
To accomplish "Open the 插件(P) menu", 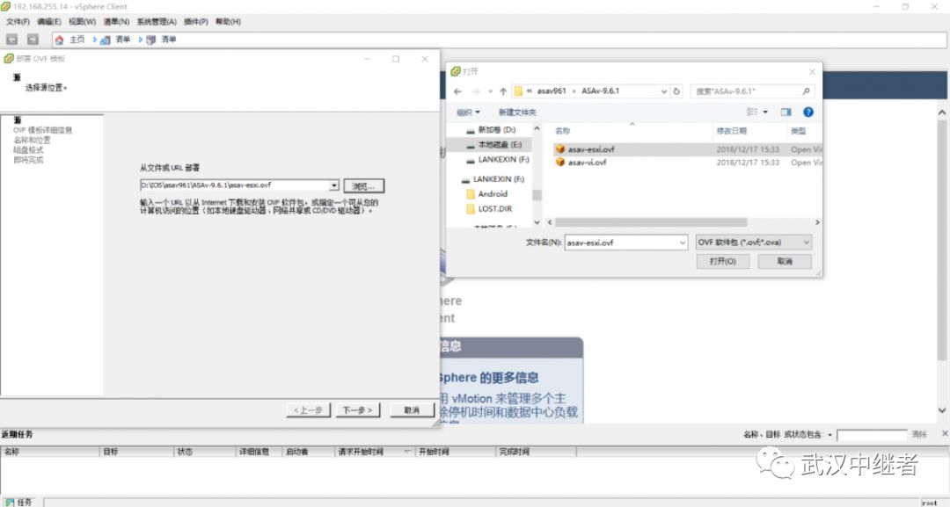I will pyautogui.click(x=195, y=22).
